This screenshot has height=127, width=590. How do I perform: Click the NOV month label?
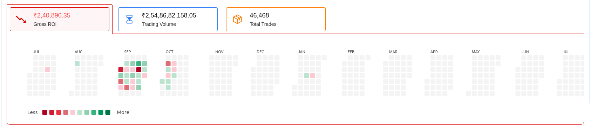coord(219,52)
